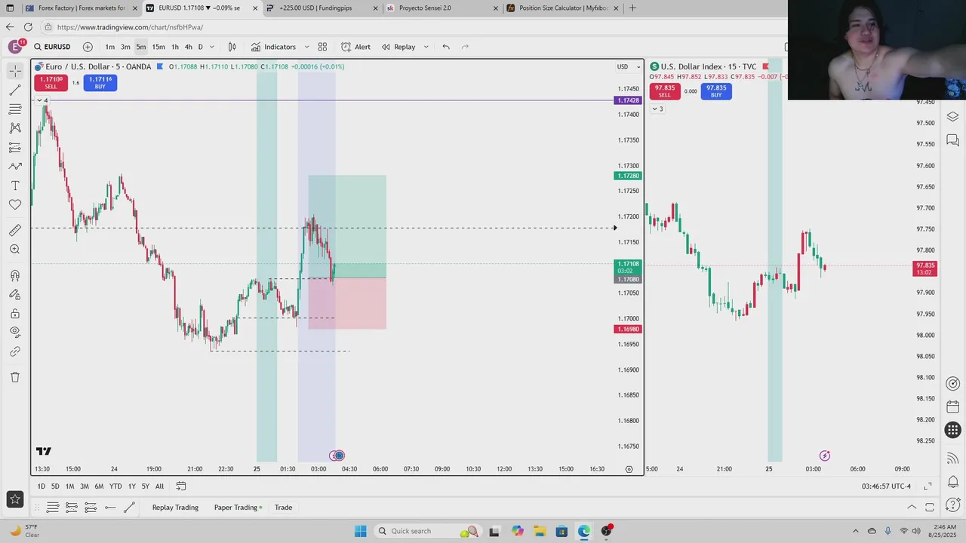Open the Indicators dialog
This screenshot has height=543, width=966.
click(274, 47)
